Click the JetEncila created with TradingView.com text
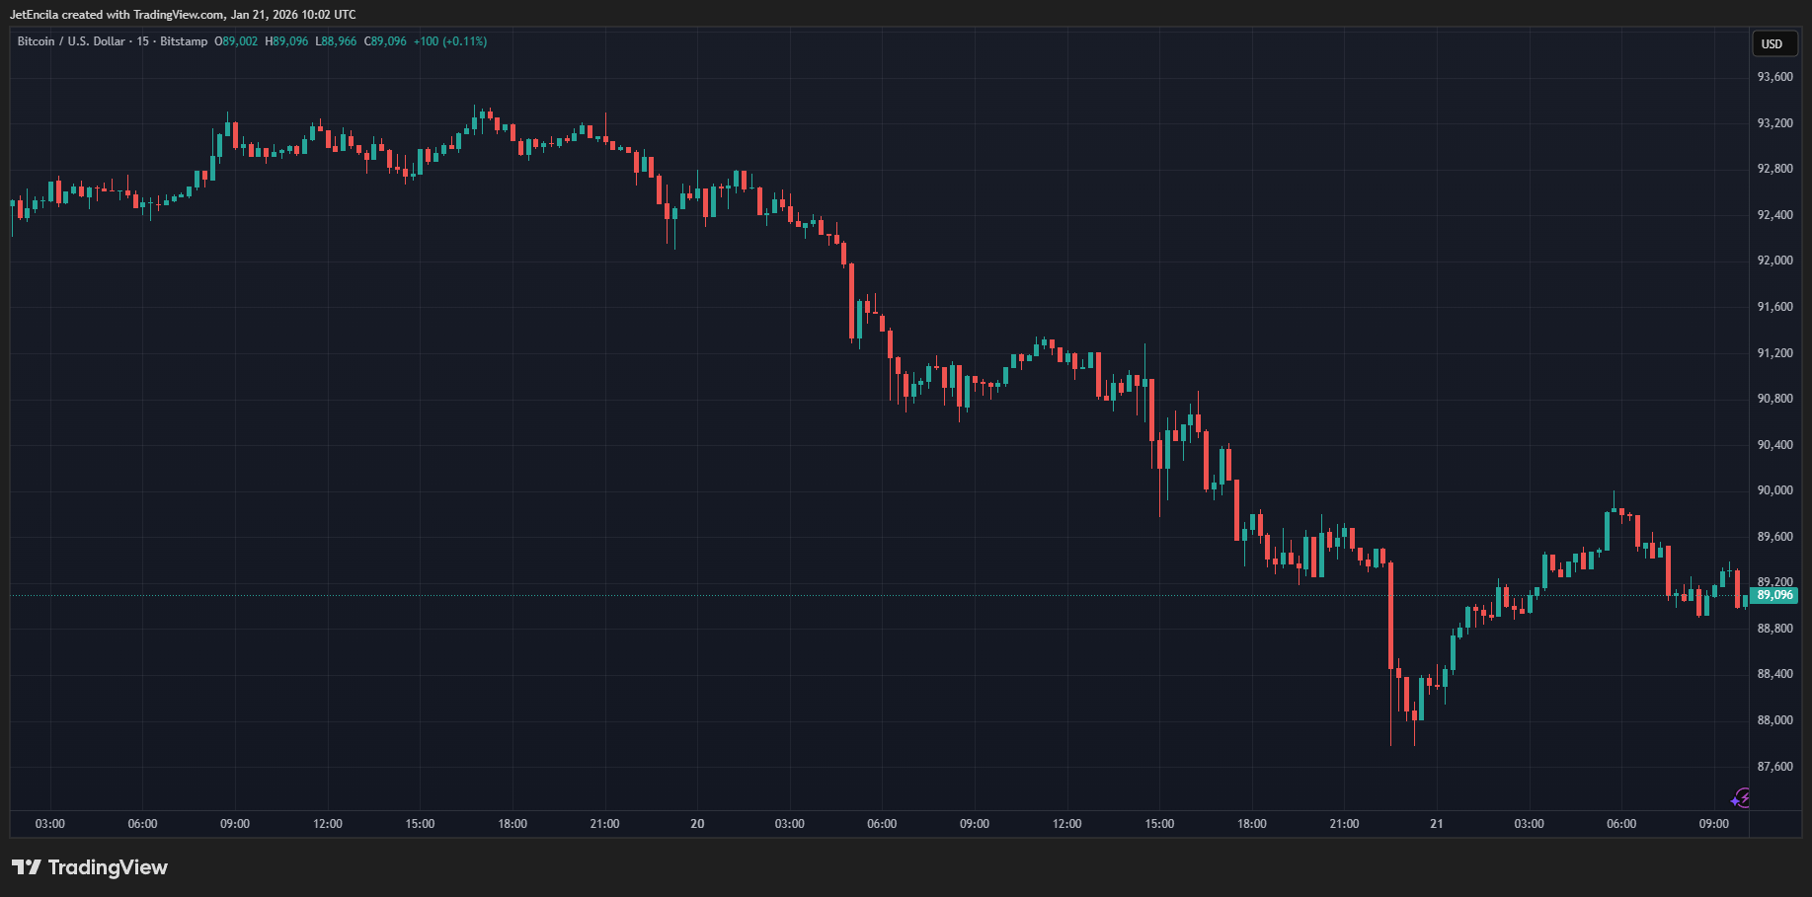The image size is (1812, 897). click(183, 15)
